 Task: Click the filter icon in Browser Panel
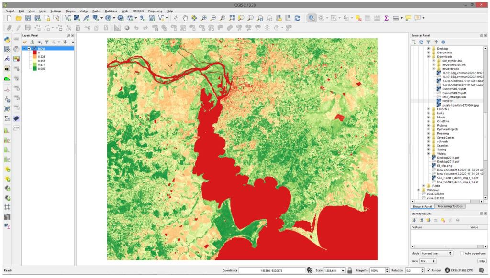[x=429, y=42]
